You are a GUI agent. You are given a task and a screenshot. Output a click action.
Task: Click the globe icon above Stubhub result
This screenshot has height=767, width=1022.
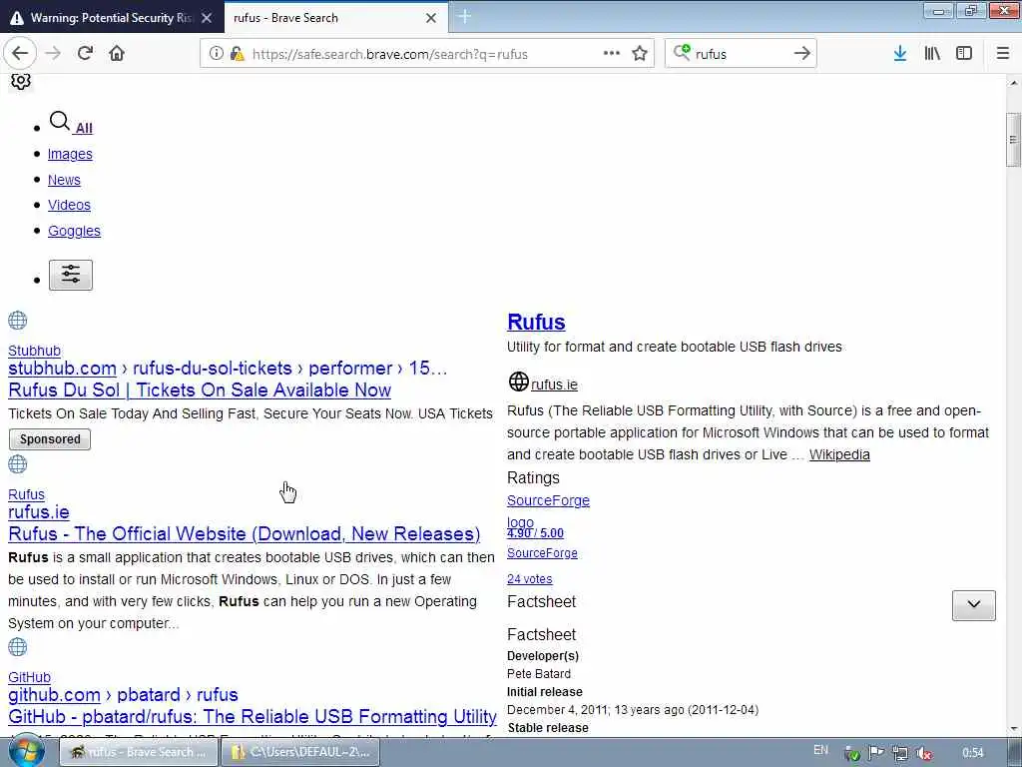point(18,321)
